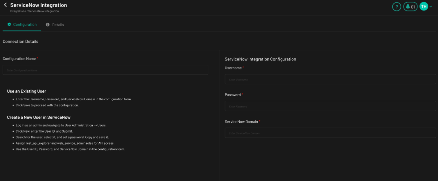Focus the Username input field
This screenshot has height=181, width=438.
coord(330,79)
